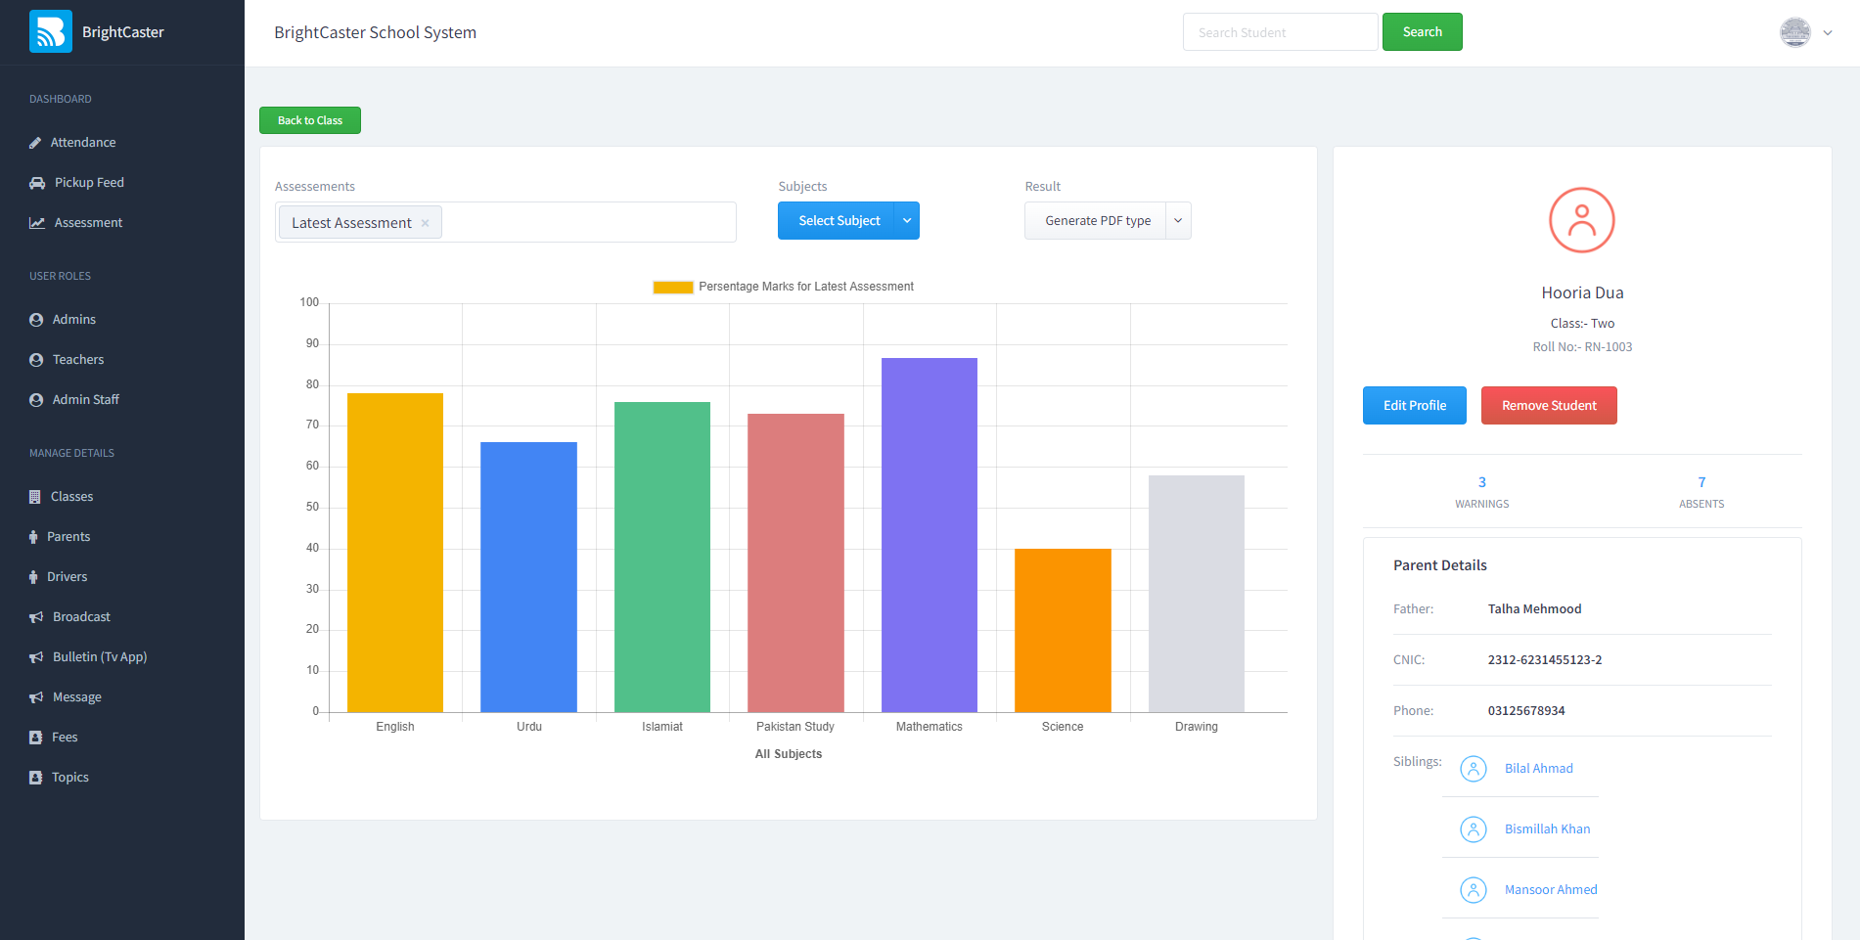The width and height of the screenshot is (1860, 940).
Task: Click the Generate PDF type button
Action: [x=1096, y=221]
